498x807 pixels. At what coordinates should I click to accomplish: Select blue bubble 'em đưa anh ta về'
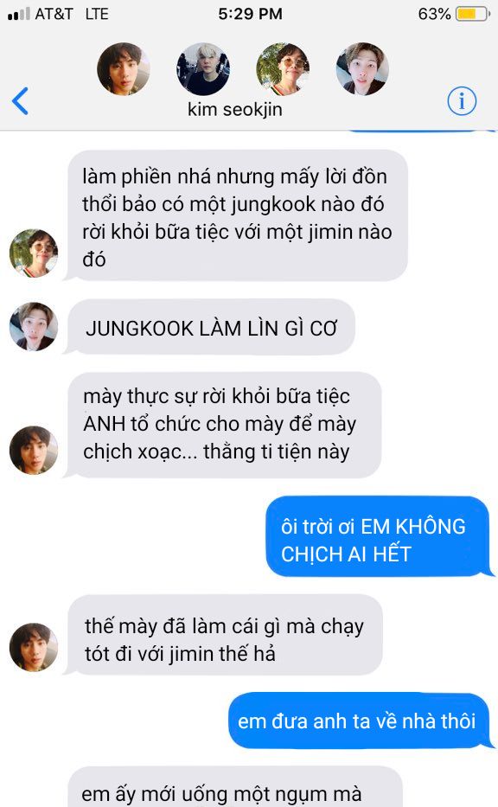[x=361, y=721]
